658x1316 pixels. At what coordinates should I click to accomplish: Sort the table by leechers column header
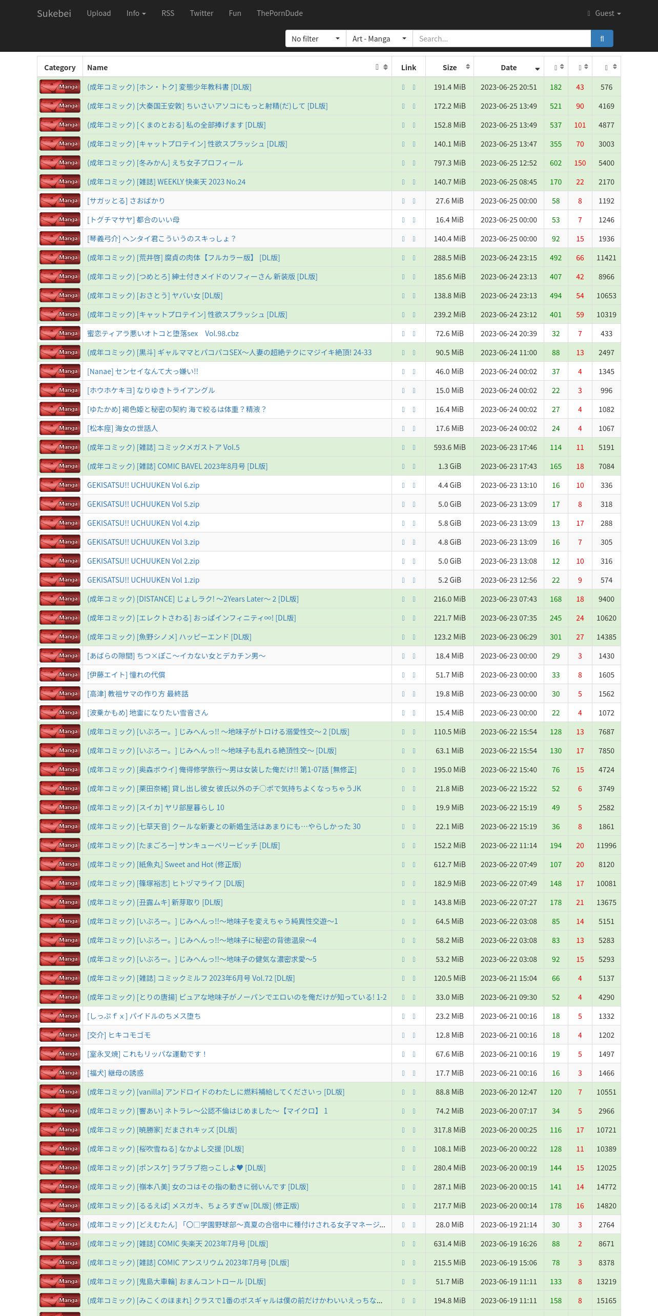coord(580,67)
